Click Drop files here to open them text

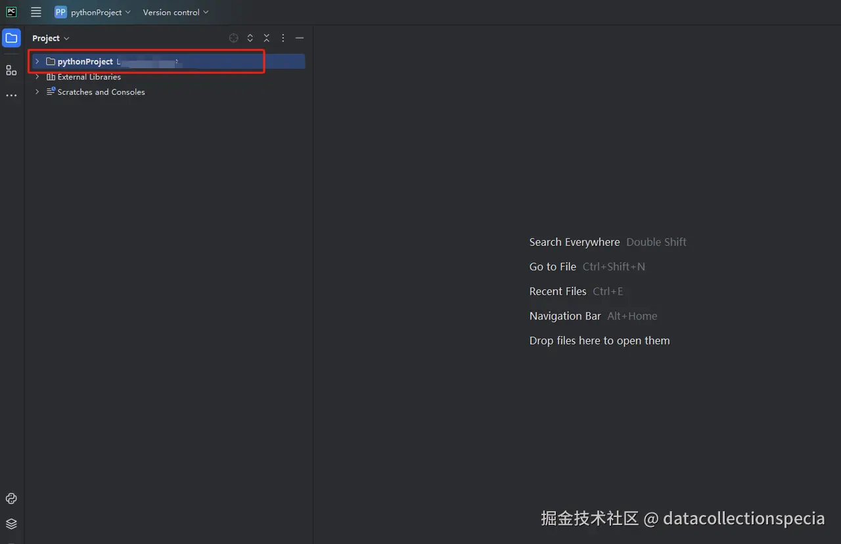click(600, 341)
